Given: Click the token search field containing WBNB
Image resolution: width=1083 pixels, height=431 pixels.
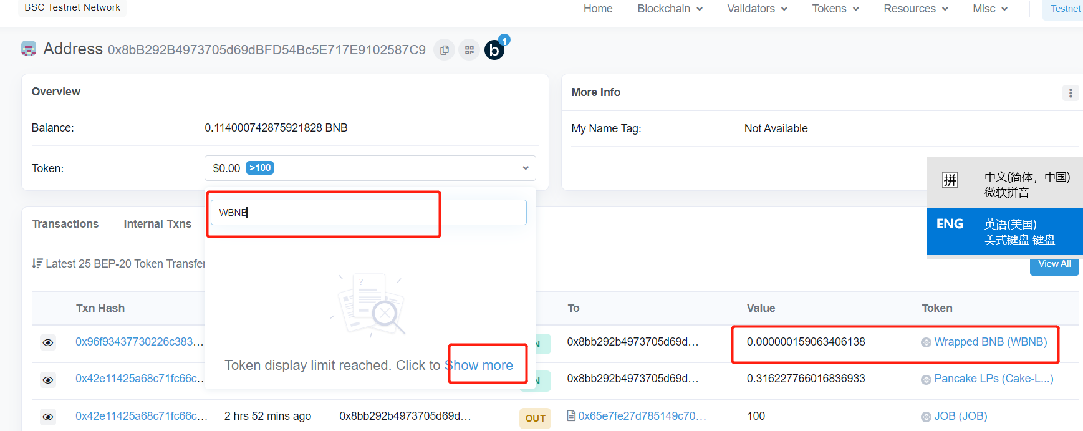Looking at the screenshot, I should 368,213.
